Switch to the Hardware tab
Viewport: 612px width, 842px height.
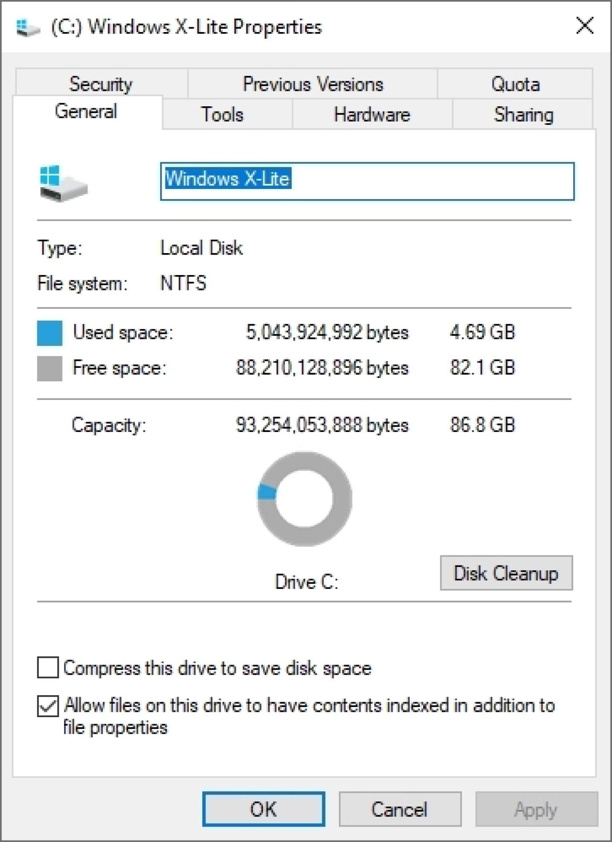[x=372, y=114]
